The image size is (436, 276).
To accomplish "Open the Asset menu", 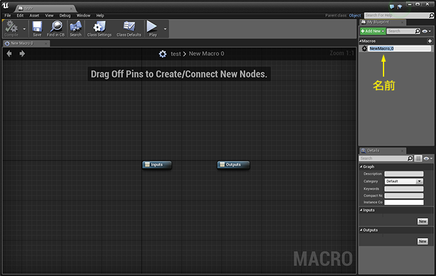I will click(x=34, y=16).
